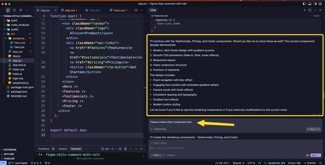The width and height of the screenshot is (325, 165).
Task: Click the split editor icon
Action: click(135, 10)
